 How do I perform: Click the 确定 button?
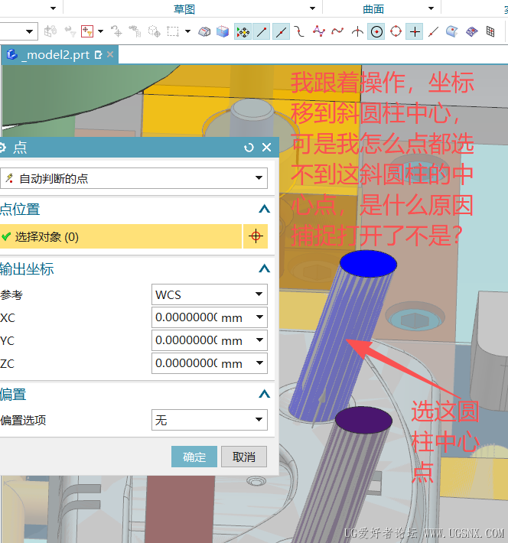[x=194, y=457]
